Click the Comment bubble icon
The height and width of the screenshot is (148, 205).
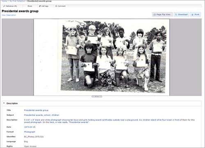(56, 6)
